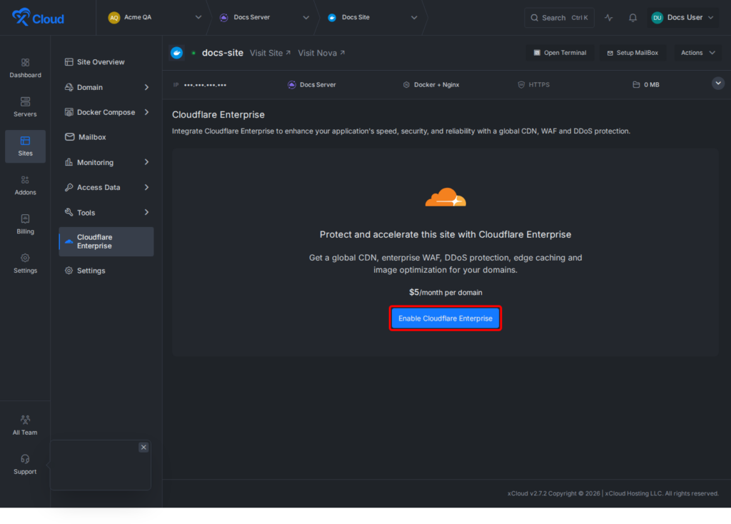Close the popup near Support
The height and width of the screenshot is (524, 731).
143,447
